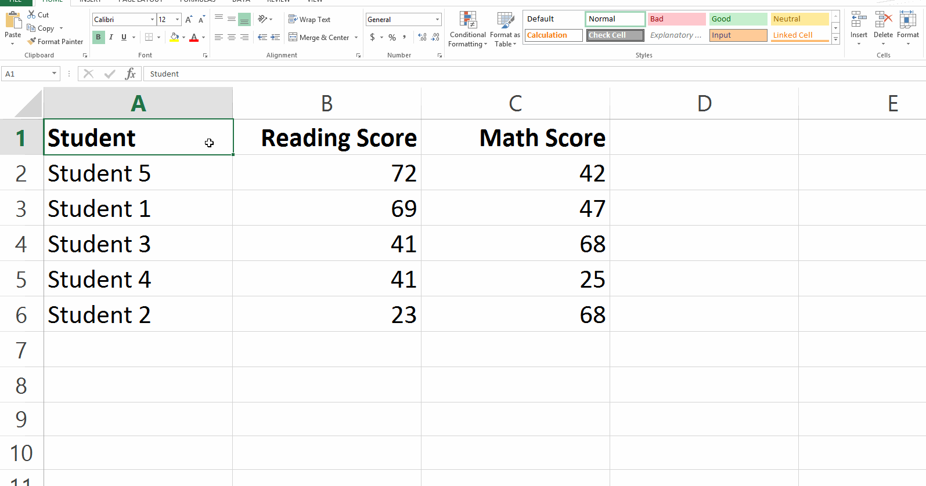
Task: Apply red font color with the A icon
Action: click(x=194, y=37)
